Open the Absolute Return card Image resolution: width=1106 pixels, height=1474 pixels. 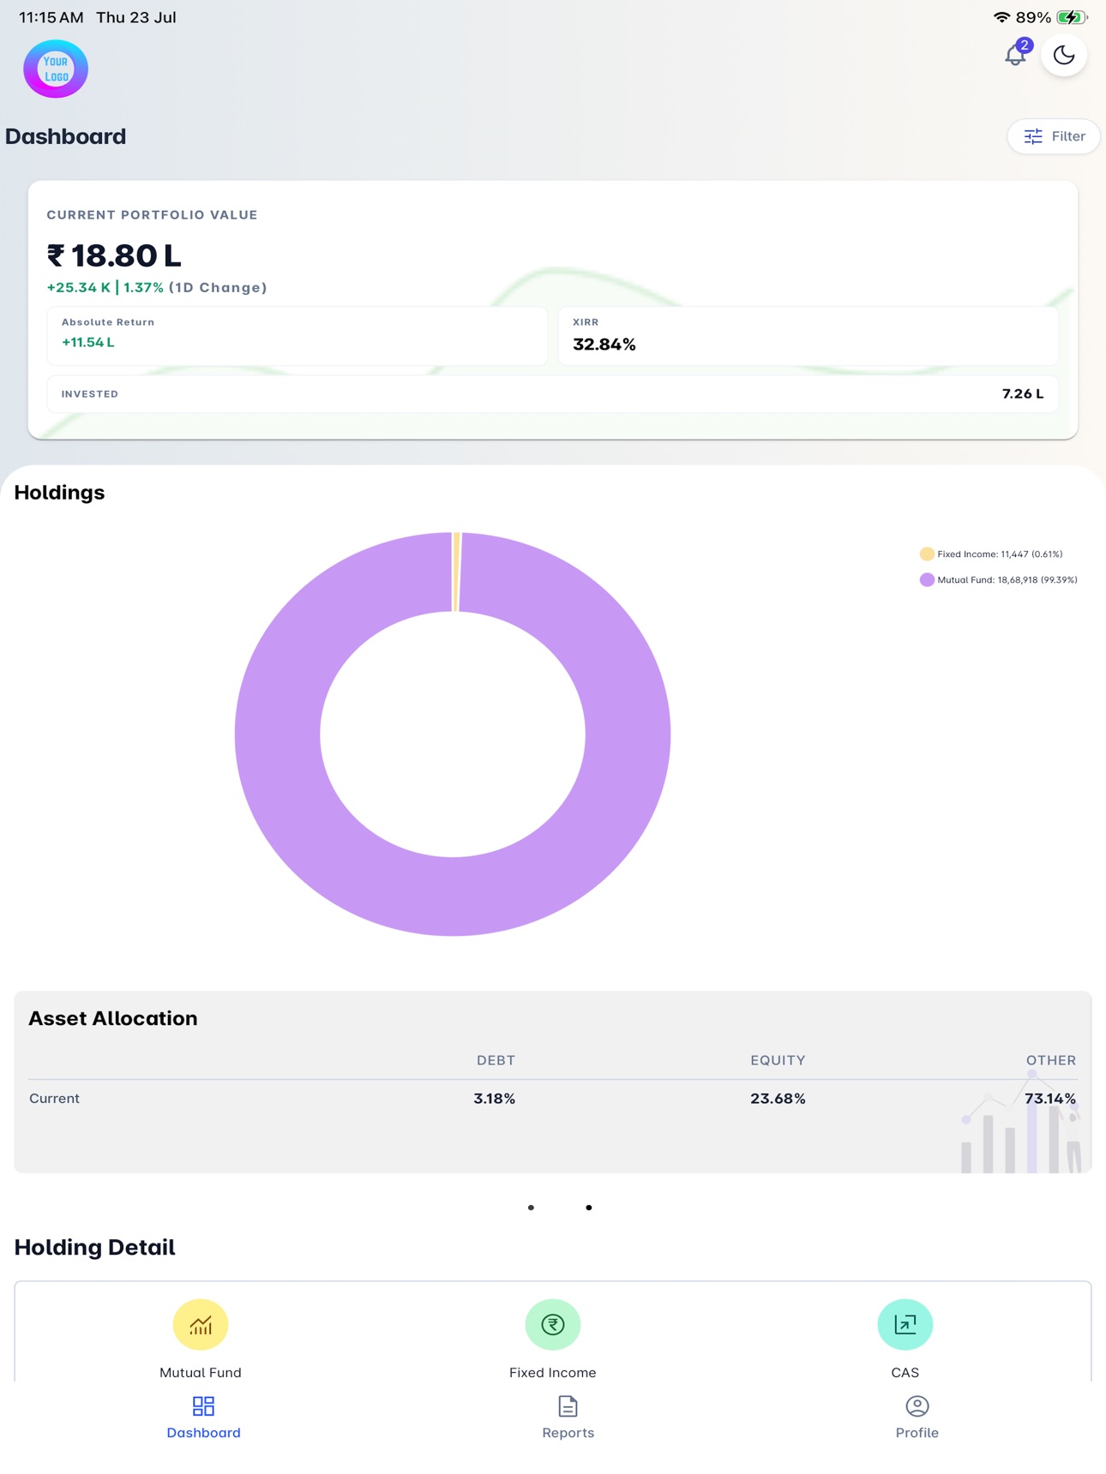coord(297,336)
